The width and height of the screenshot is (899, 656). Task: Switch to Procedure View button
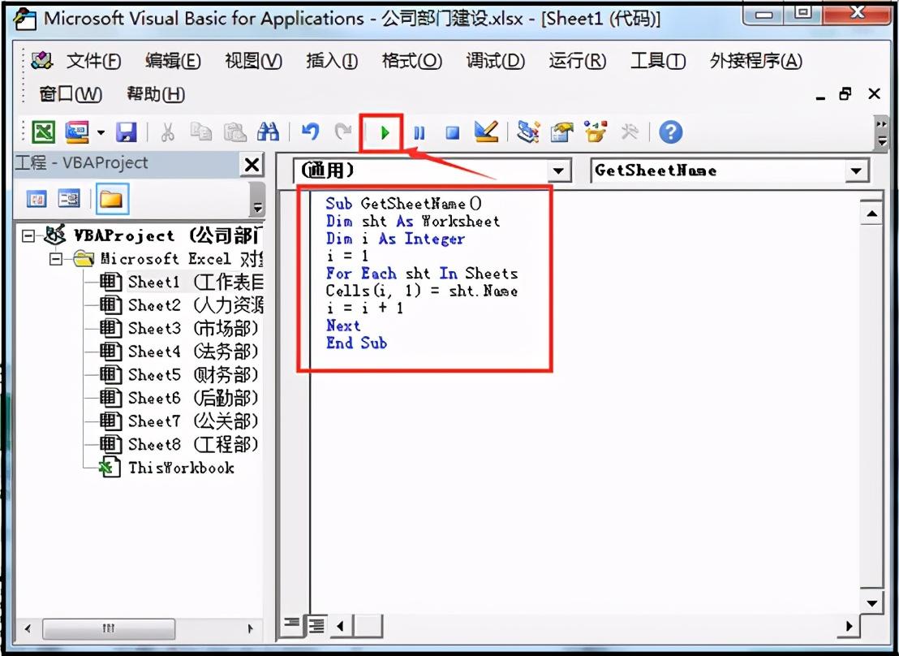[292, 624]
